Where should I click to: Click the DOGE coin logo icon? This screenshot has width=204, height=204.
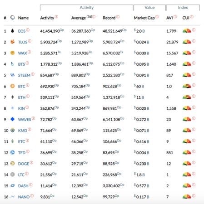point(12,163)
